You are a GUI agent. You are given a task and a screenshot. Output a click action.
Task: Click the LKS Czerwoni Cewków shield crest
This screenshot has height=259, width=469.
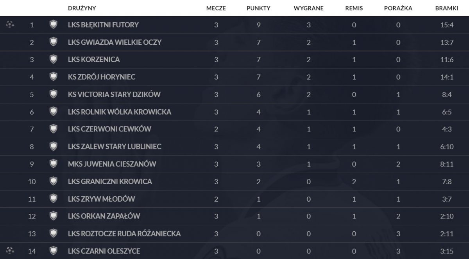[x=53, y=129]
